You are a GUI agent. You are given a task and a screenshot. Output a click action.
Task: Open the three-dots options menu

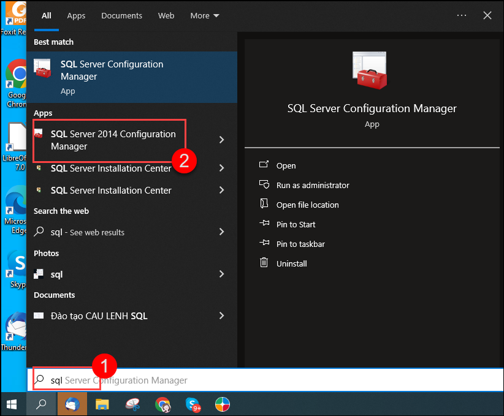point(462,16)
